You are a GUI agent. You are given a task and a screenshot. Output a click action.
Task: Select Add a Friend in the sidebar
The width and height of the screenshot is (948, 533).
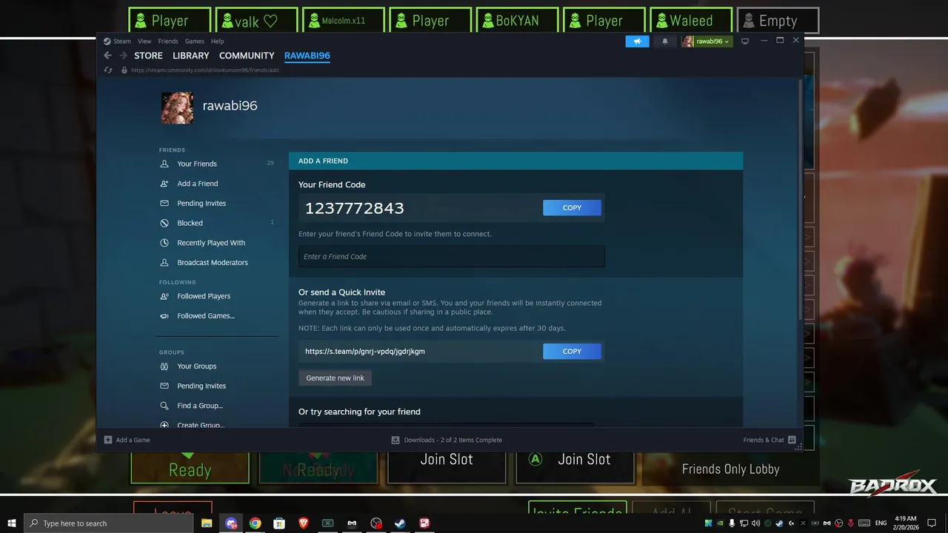pyautogui.click(x=198, y=184)
